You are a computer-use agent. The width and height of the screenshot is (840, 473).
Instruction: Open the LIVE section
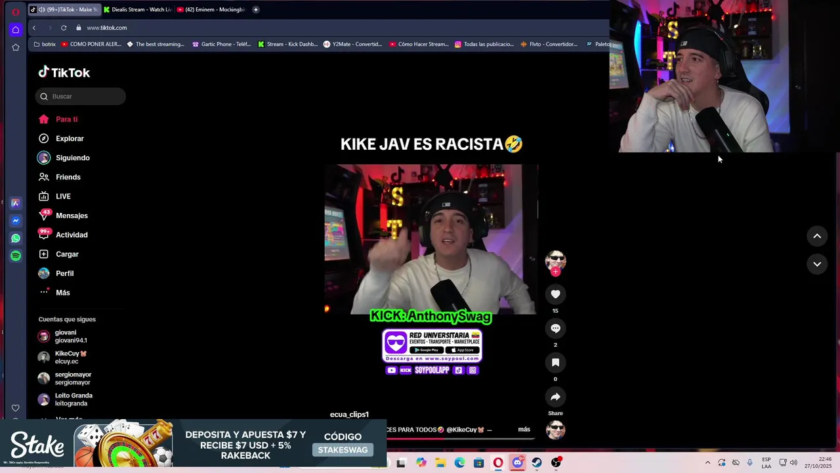click(54, 196)
